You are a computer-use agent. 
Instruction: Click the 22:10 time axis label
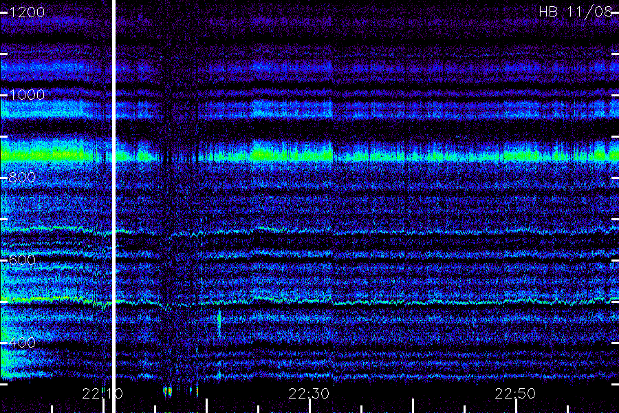point(102,394)
